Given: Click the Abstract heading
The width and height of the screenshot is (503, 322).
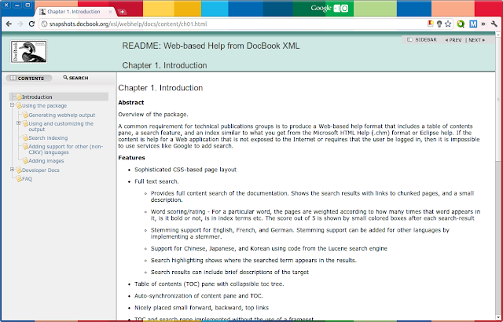Looking at the screenshot, I should click(x=131, y=103).
